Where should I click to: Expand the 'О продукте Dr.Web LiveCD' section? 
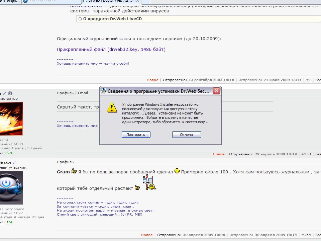click(80, 19)
